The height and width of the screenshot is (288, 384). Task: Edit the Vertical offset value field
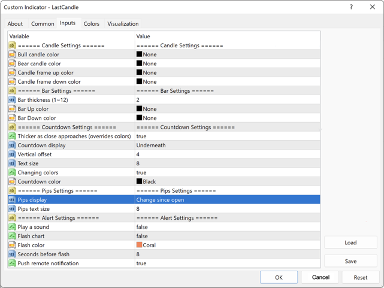coord(228,154)
